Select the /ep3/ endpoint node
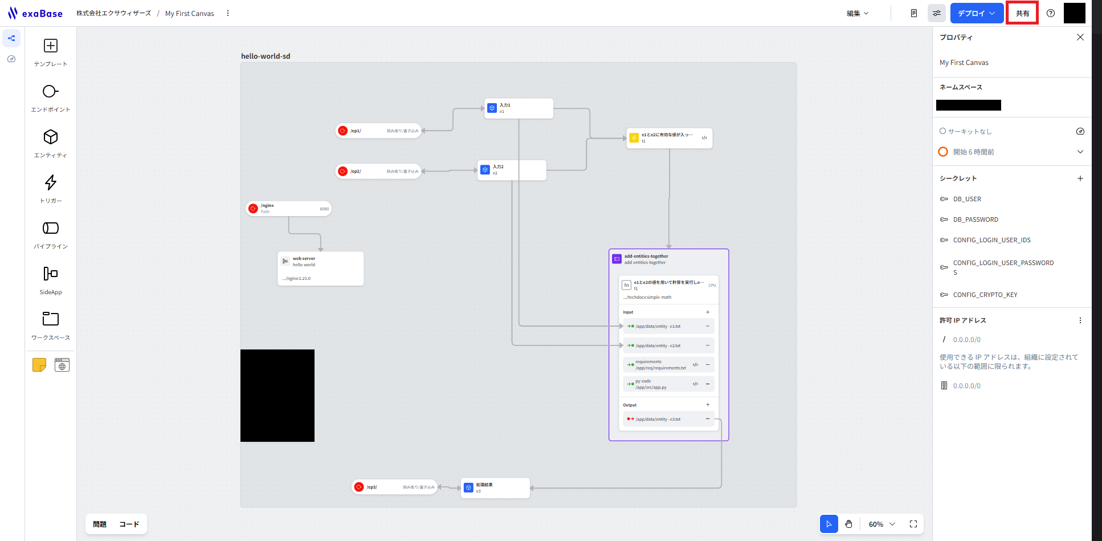Screen dimensions: 1102x541 click(394, 487)
